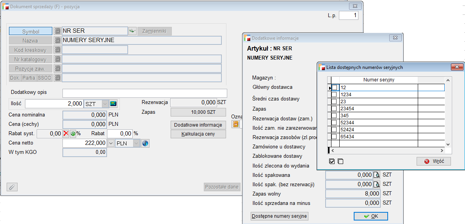Click the blue info icon beside PLN currency

pos(145,143)
